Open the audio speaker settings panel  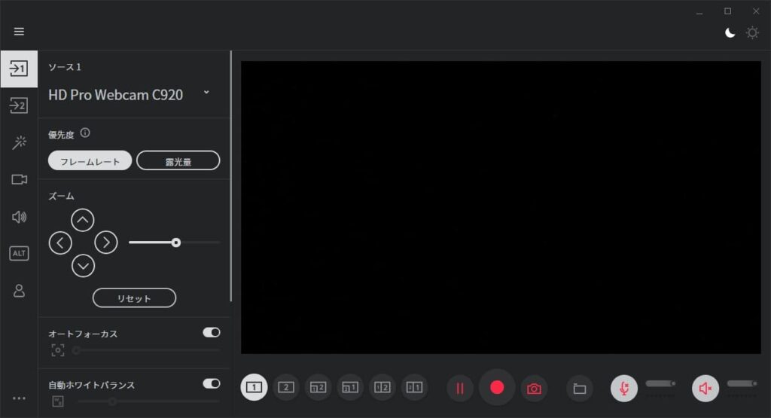[19, 216]
